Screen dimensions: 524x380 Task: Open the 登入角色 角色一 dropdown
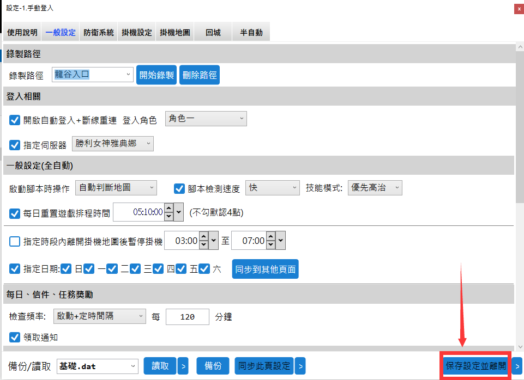(206, 119)
